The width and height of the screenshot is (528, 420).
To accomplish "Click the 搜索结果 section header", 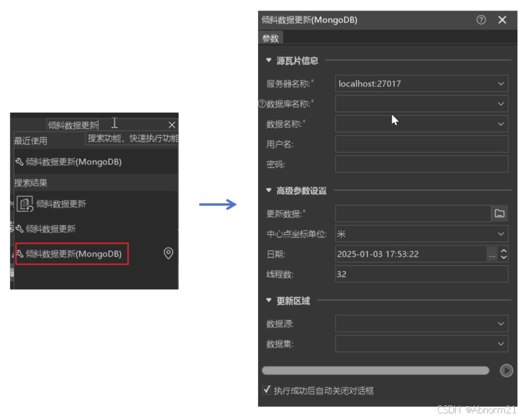I will pyautogui.click(x=96, y=183).
